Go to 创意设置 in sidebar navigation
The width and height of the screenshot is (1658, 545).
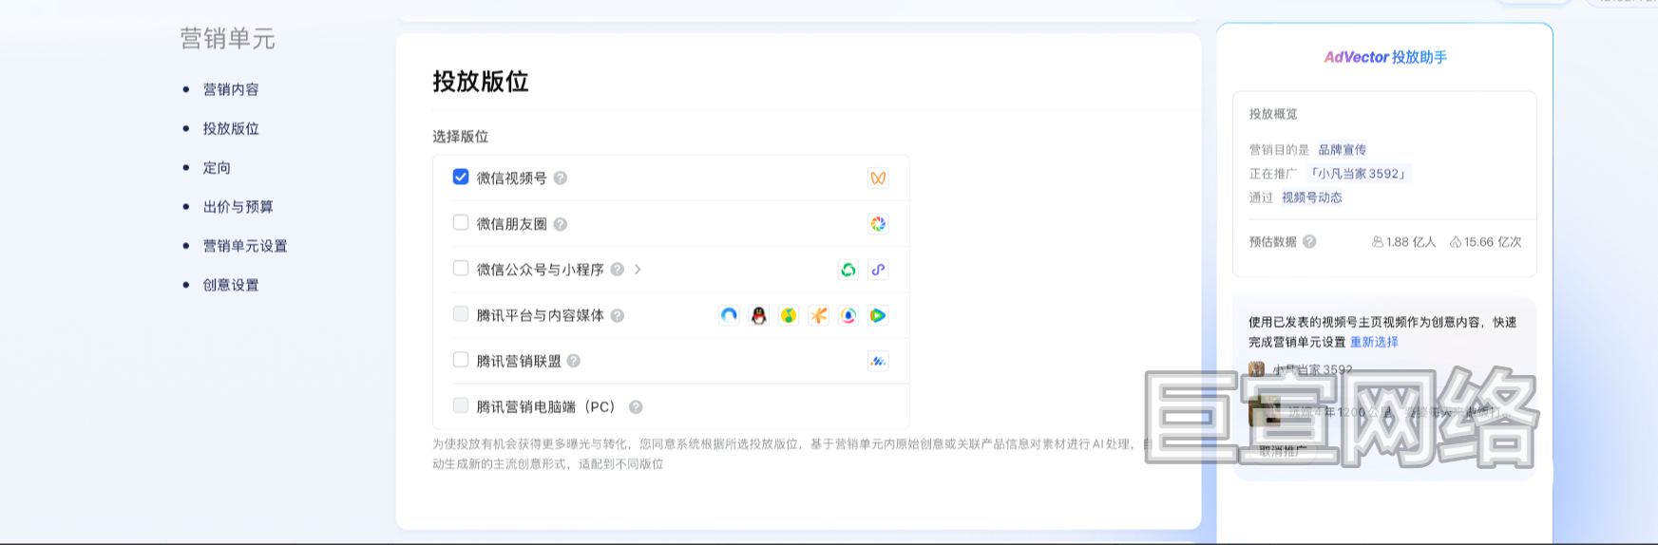pyautogui.click(x=231, y=285)
